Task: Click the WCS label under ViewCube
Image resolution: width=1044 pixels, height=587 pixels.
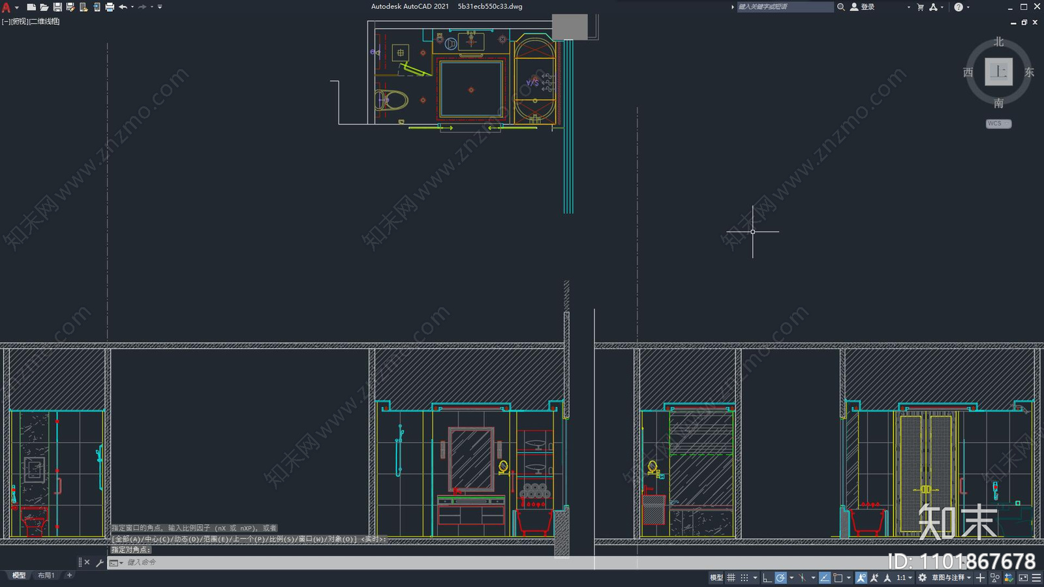Action: coord(998,123)
